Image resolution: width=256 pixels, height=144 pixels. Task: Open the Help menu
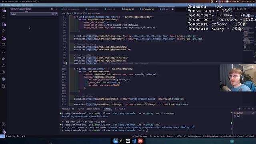pyautogui.click(x=34, y=2)
